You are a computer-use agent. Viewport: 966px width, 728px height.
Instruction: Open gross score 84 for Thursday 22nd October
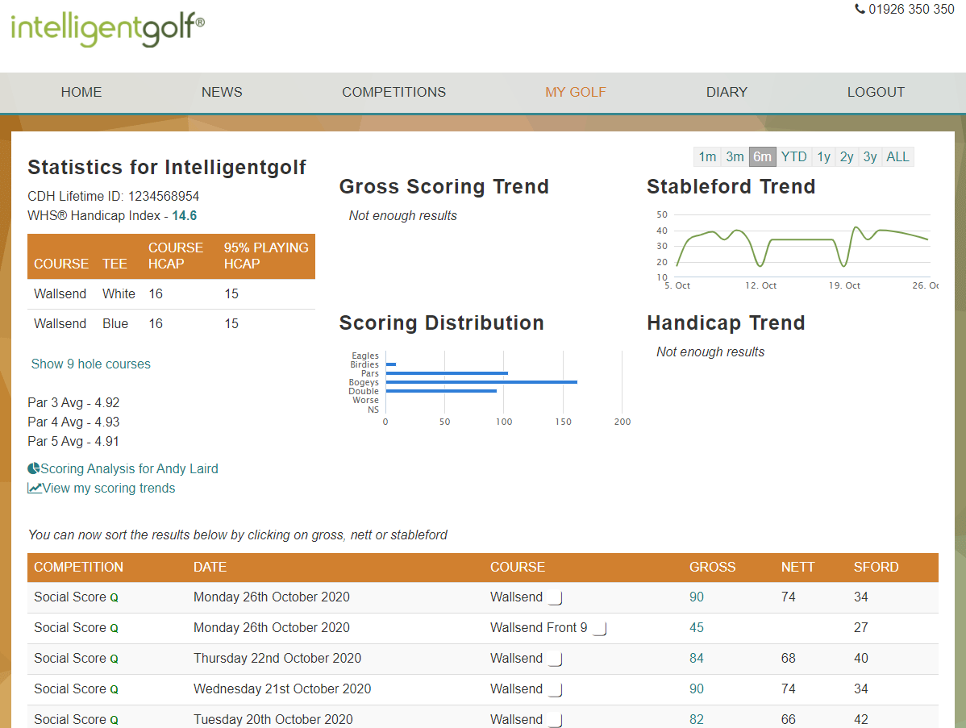click(x=696, y=659)
